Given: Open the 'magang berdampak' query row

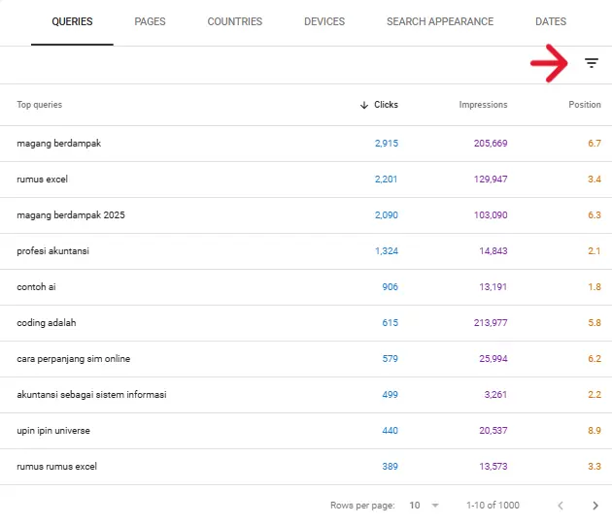Looking at the screenshot, I should tap(59, 144).
